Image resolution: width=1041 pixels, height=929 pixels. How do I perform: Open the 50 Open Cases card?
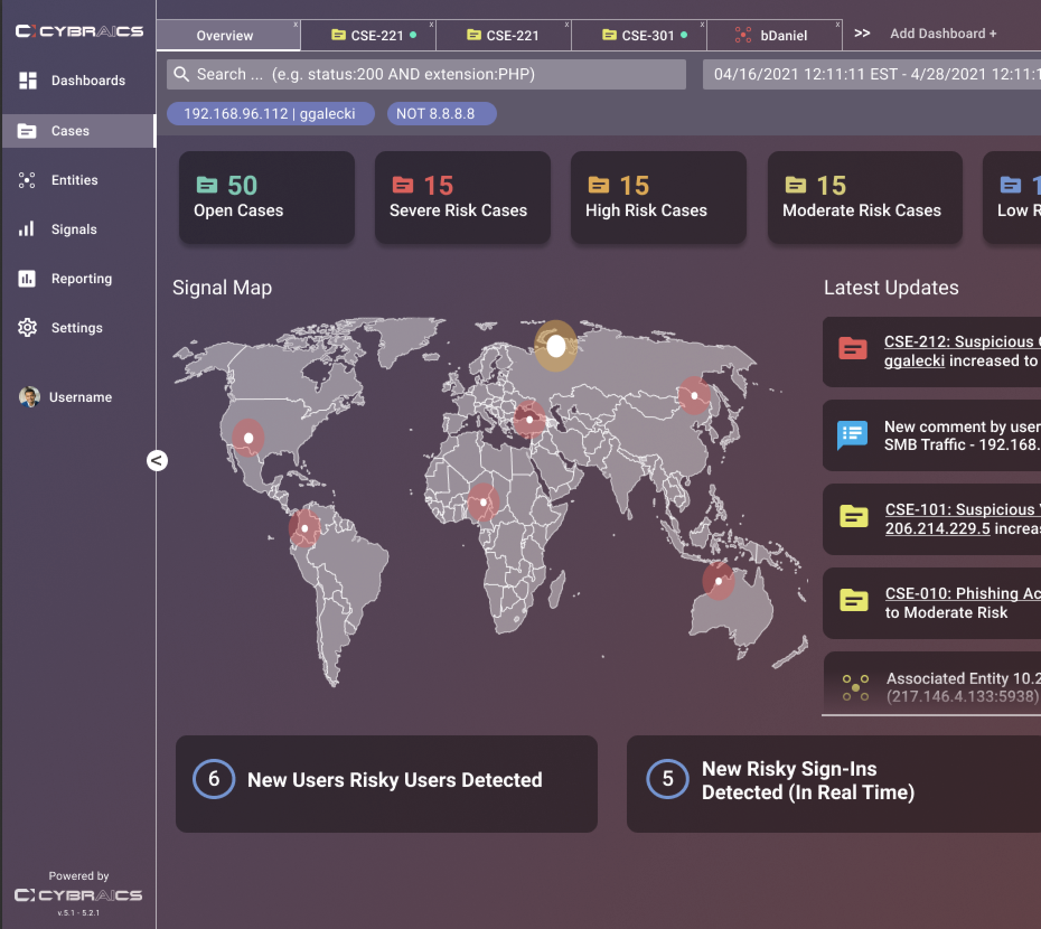(x=267, y=198)
